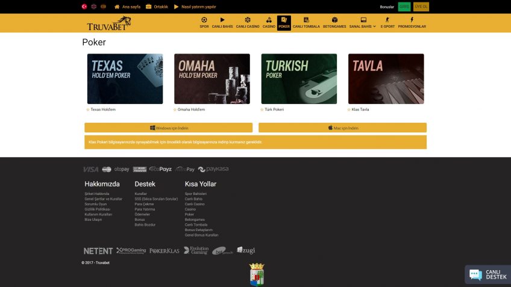Click the Mac için İndirin button
The height and width of the screenshot is (287, 511).
pos(342,128)
